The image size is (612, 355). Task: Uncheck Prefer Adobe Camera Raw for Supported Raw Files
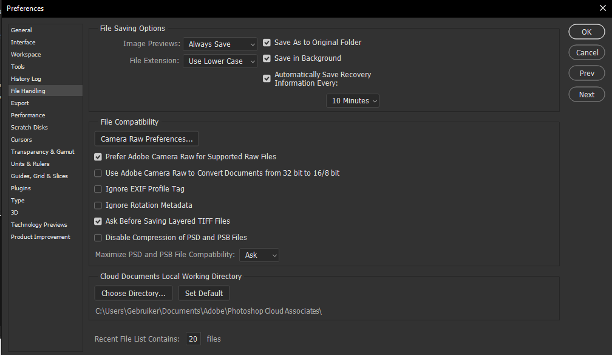(x=98, y=157)
